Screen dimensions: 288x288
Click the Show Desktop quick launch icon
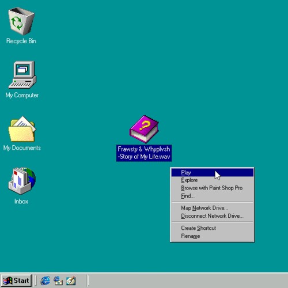(x=71, y=281)
